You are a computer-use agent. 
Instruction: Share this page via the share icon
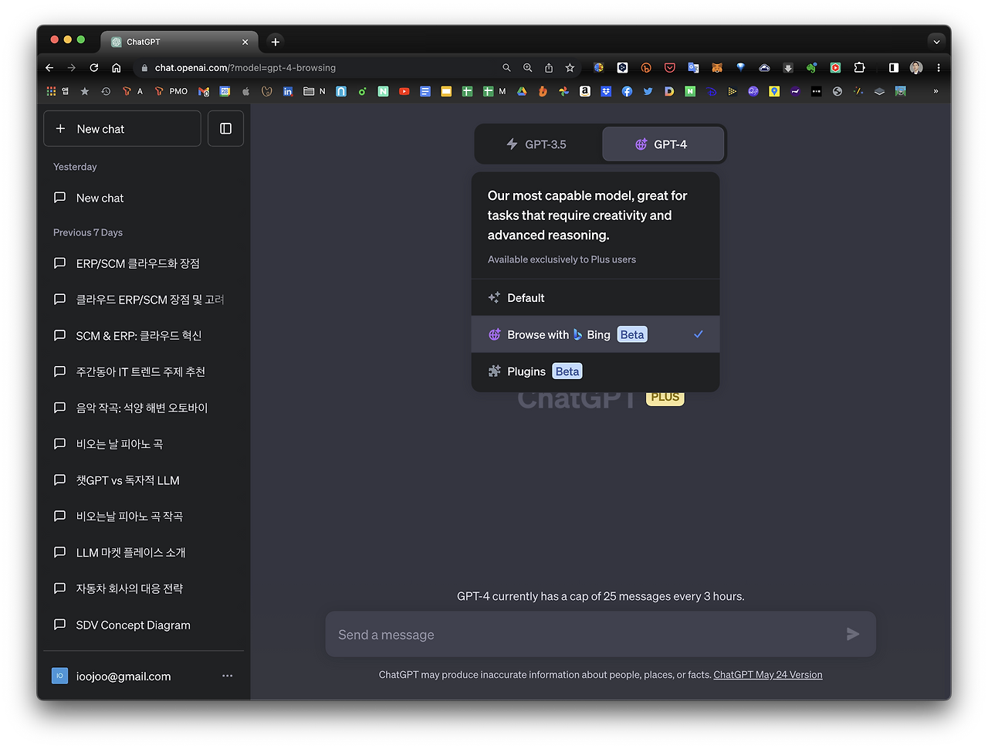click(x=549, y=68)
